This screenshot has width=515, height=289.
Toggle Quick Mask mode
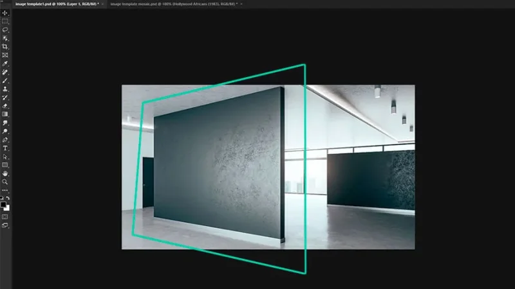click(x=5, y=216)
